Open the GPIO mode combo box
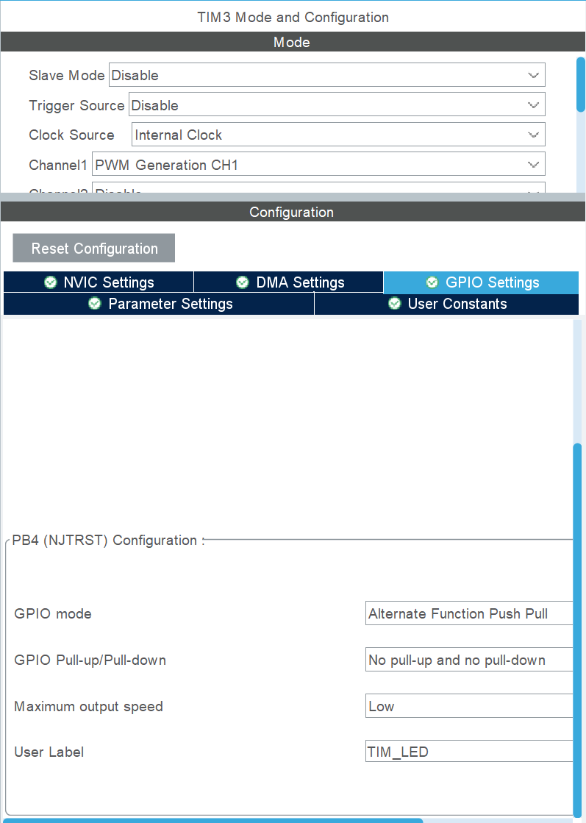The height and width of the screenshot is (823, 586). pyautogui.click(x=469, y=613)
